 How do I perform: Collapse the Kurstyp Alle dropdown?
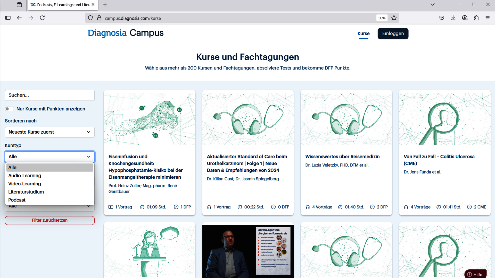pyautogui.click(x=49, y=157)
